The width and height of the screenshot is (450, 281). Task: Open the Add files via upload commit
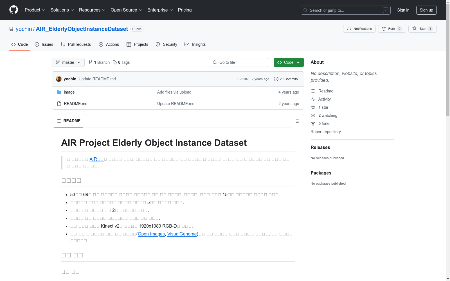(x=174, y=92)
